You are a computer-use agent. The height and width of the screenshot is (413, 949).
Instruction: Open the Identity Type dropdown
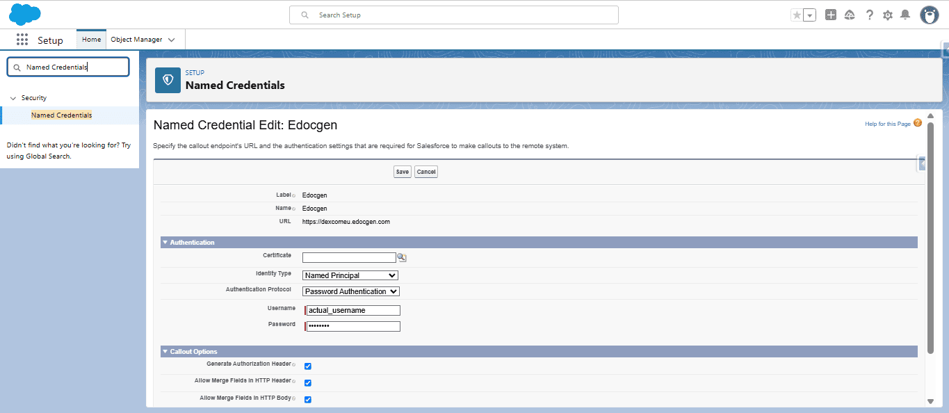pos(350,275)
